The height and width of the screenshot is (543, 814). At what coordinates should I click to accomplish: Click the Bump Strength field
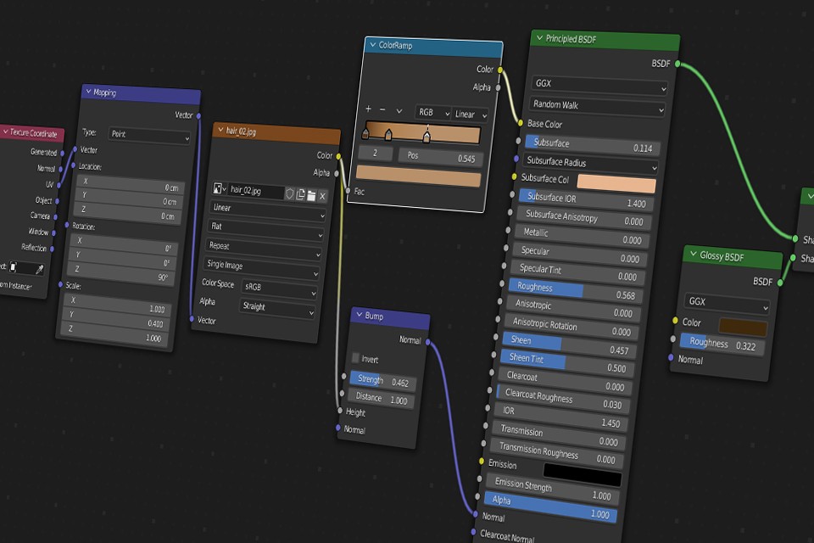click(x=382, y=381)
